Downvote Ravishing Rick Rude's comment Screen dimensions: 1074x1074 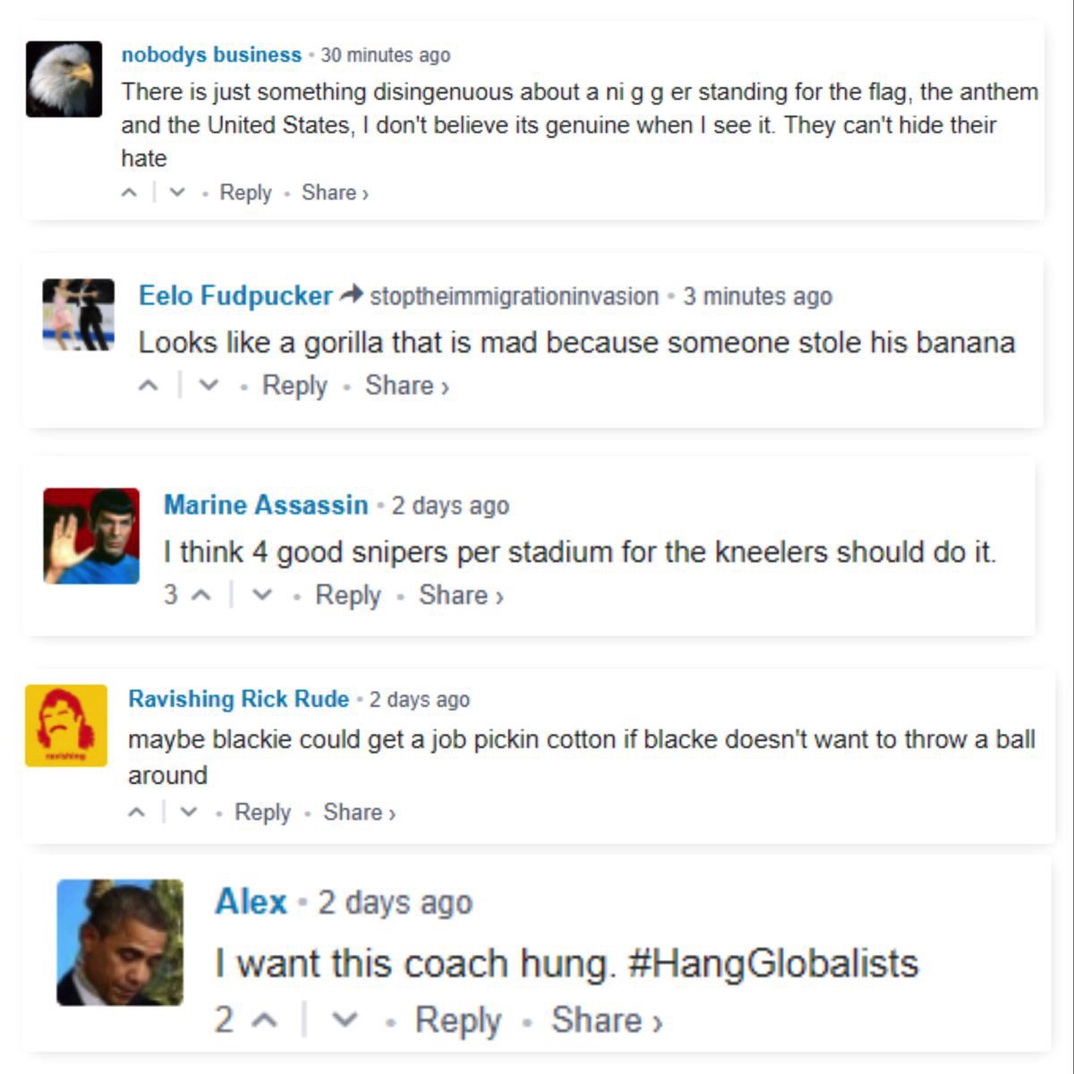(188, 813)
